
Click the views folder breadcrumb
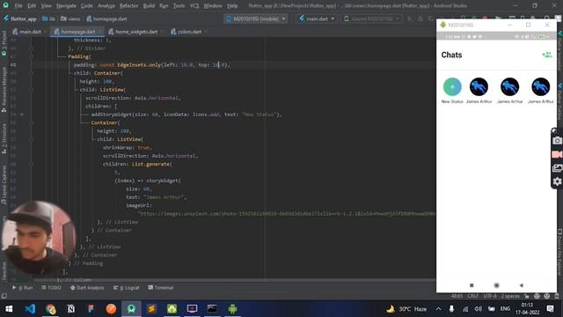(70, 18)
